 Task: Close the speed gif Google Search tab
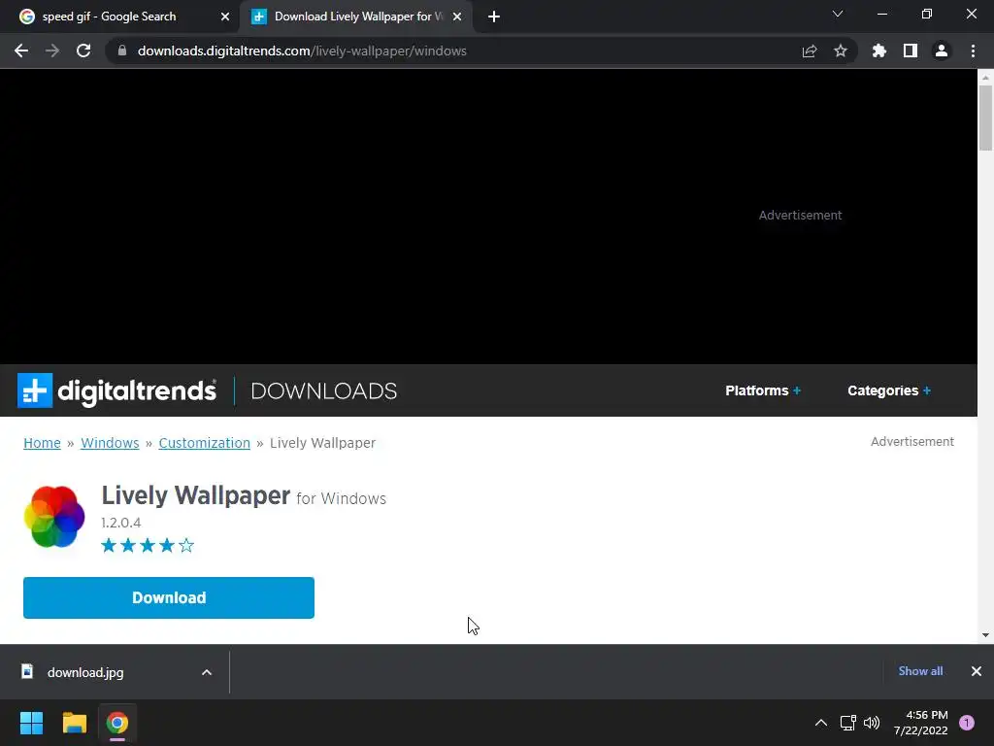coord(225,17)
